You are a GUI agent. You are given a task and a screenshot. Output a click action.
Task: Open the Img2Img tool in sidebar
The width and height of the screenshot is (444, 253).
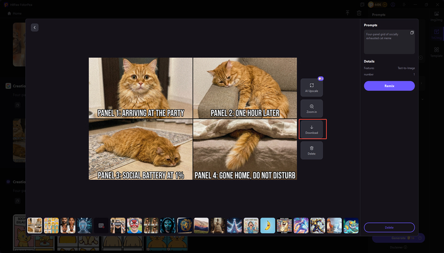436,16
